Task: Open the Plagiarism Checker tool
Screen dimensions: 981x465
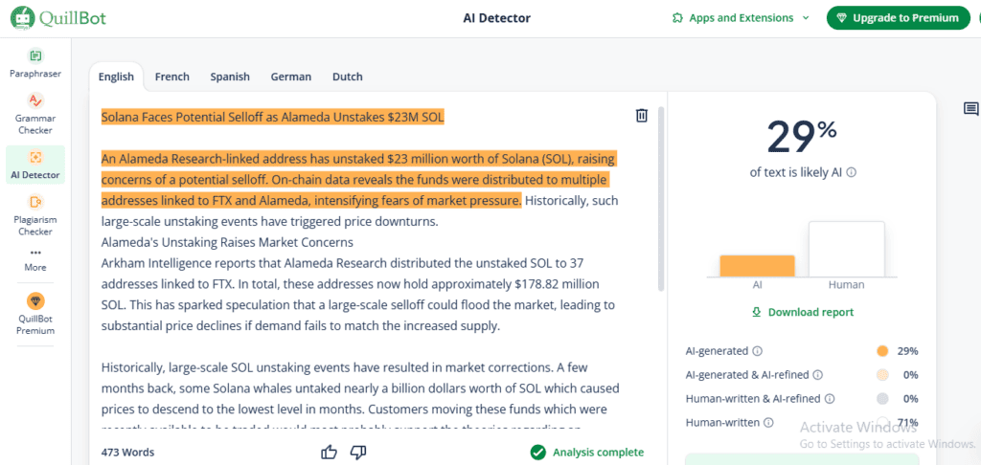Action: (35, 215)
